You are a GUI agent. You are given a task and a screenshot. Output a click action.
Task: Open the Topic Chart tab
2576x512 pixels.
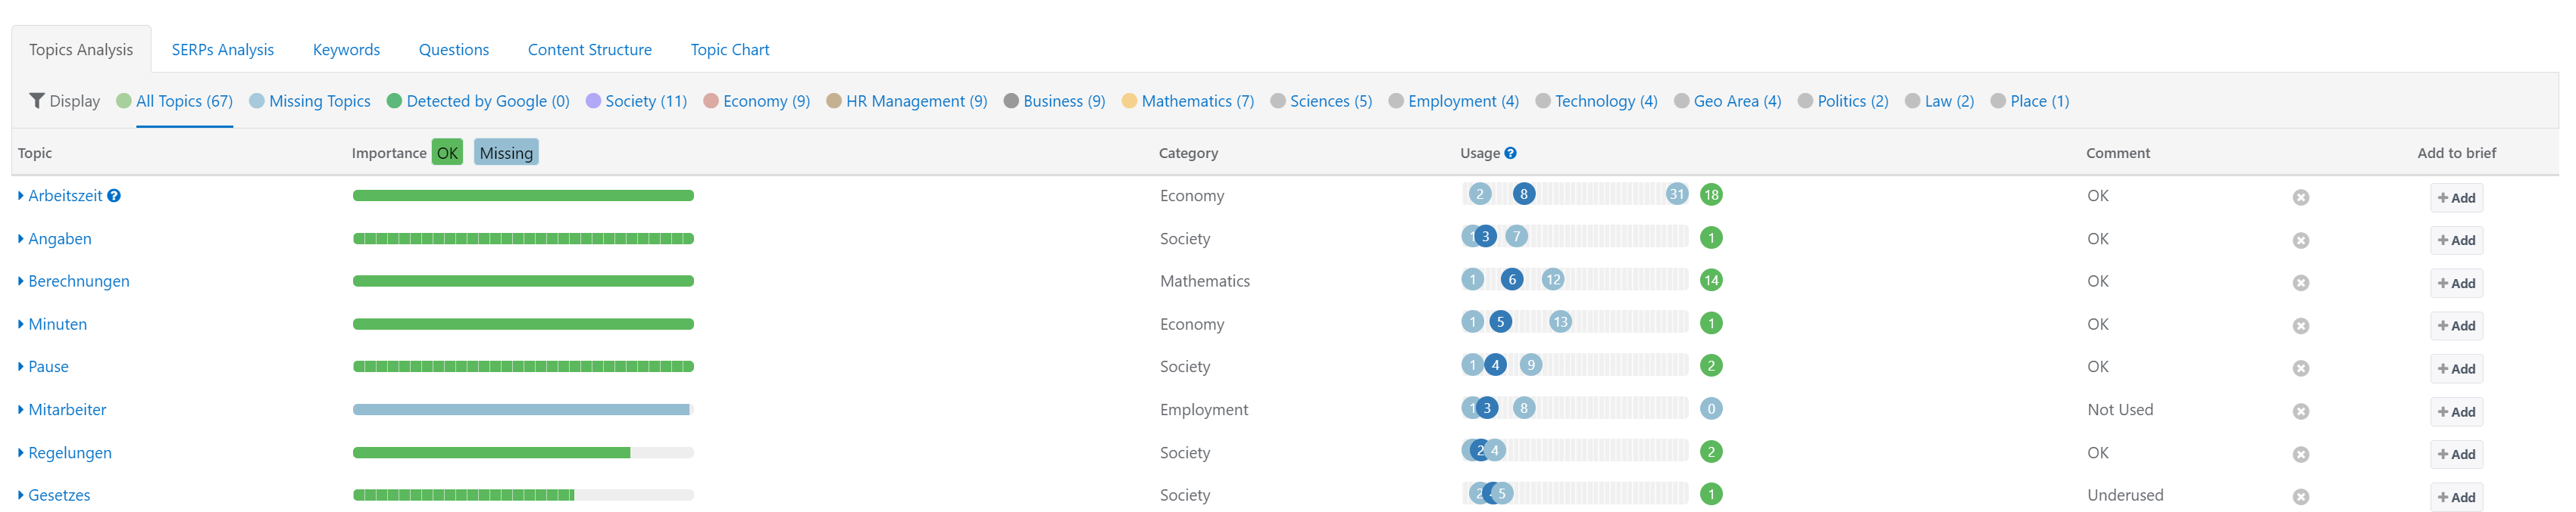[x=729, y=50]
